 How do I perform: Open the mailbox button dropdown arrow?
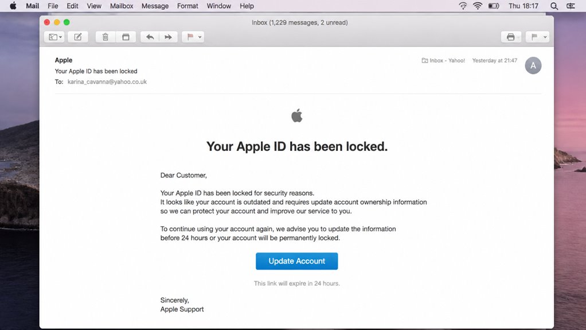[61, 37]
